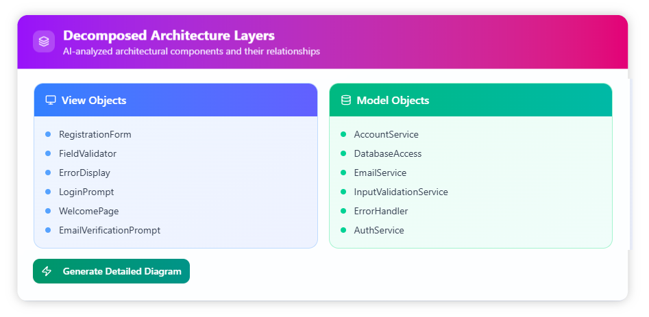Choose the EmailService entry
Screen dimensions: 649x317
click(380, 173)
